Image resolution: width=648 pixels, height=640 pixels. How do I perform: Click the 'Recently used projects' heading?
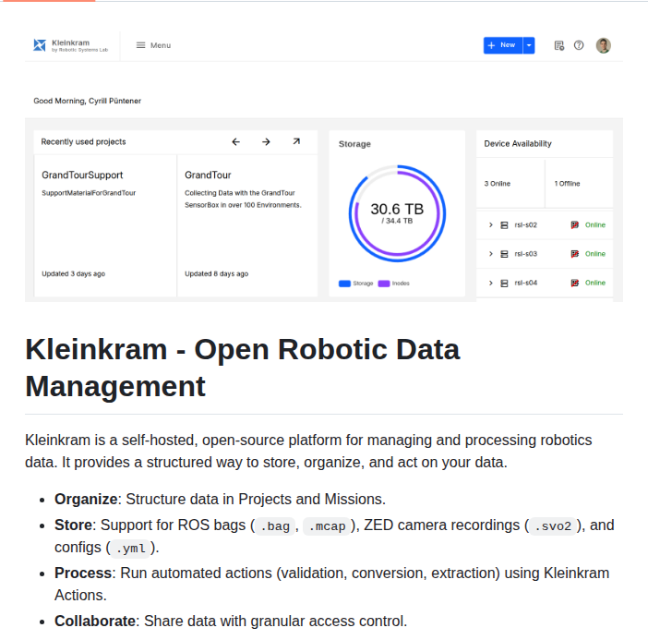click(x=83, y=142)
